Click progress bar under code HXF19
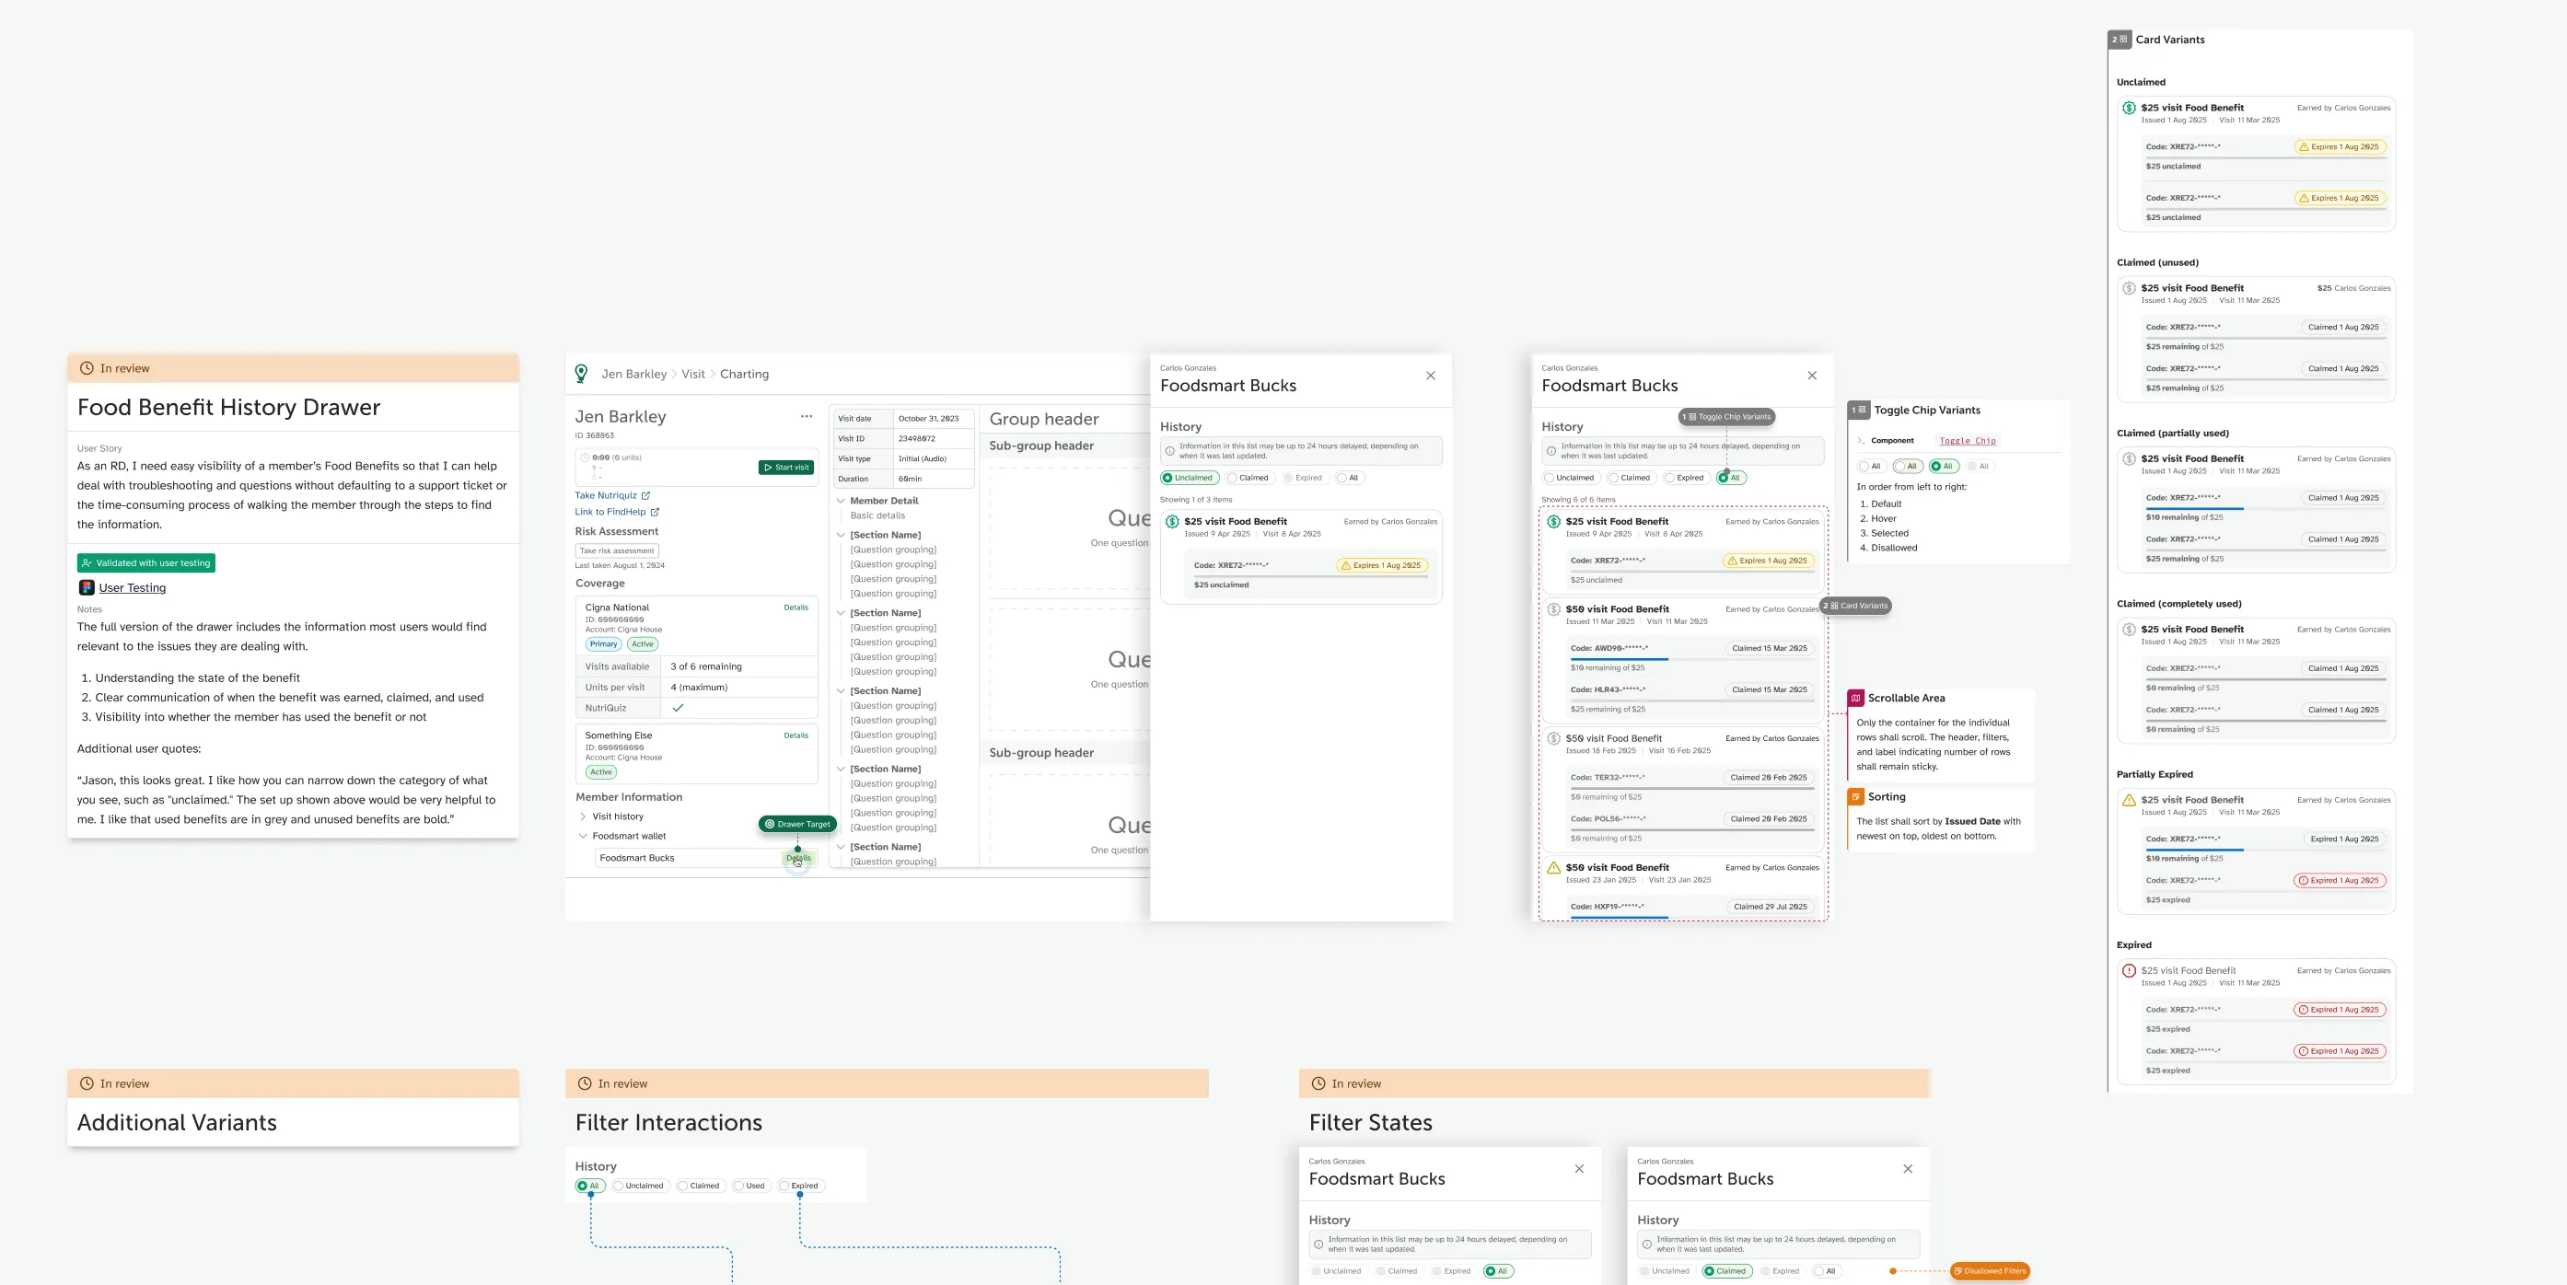This screenshot has height=1285, width=2567. pos(1692,918)
